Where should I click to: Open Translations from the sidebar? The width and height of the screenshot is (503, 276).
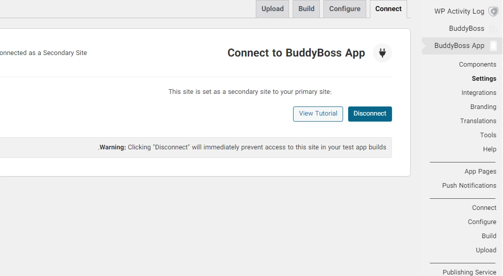click(x=478, y=121)
